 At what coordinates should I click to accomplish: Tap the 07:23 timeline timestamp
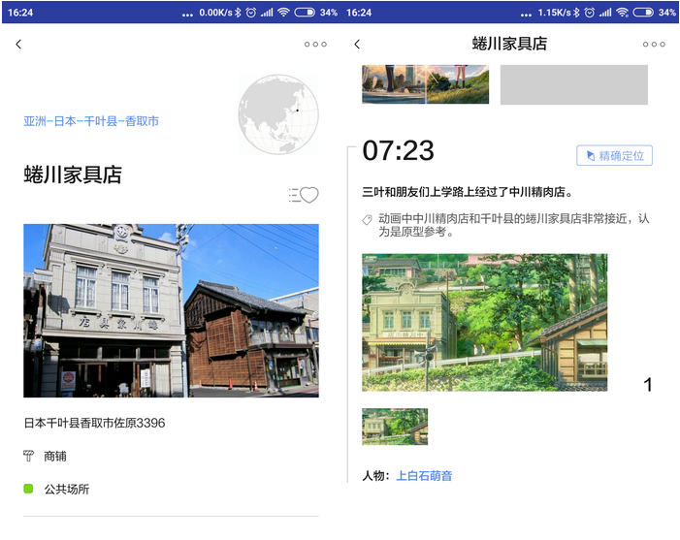point(398,151)
